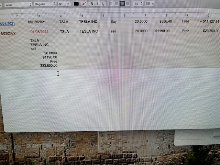Open the text background color swatch
Screen dimensions: 220x165
(x=84, y=4)
